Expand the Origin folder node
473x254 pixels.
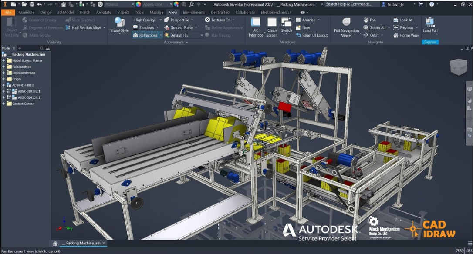click(x=3, y=79)
